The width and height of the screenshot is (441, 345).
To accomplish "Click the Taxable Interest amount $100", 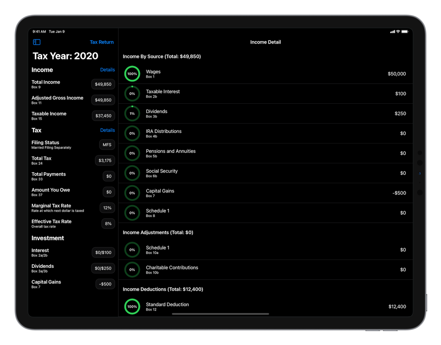I will click(400, 93).
